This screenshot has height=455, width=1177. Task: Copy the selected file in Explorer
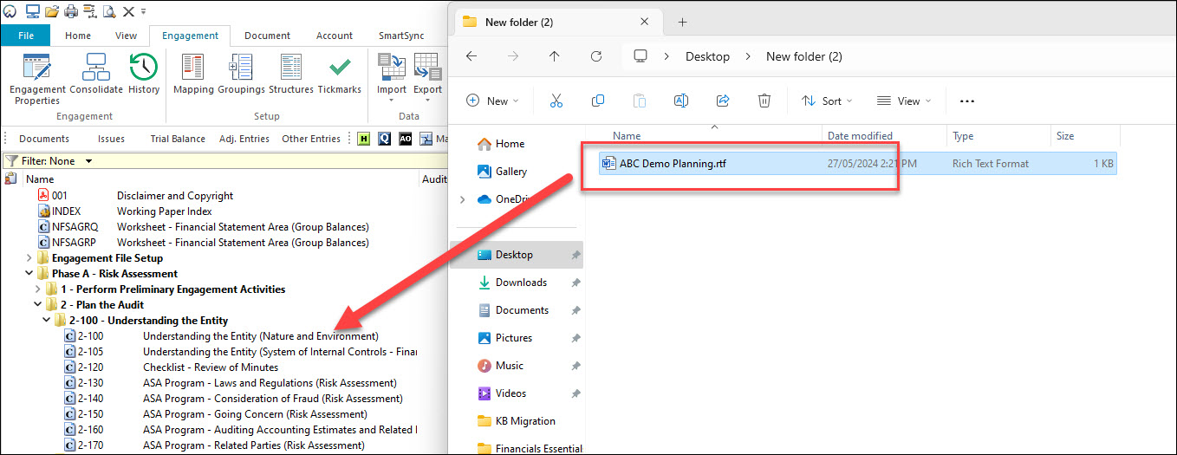pos(598,101)
